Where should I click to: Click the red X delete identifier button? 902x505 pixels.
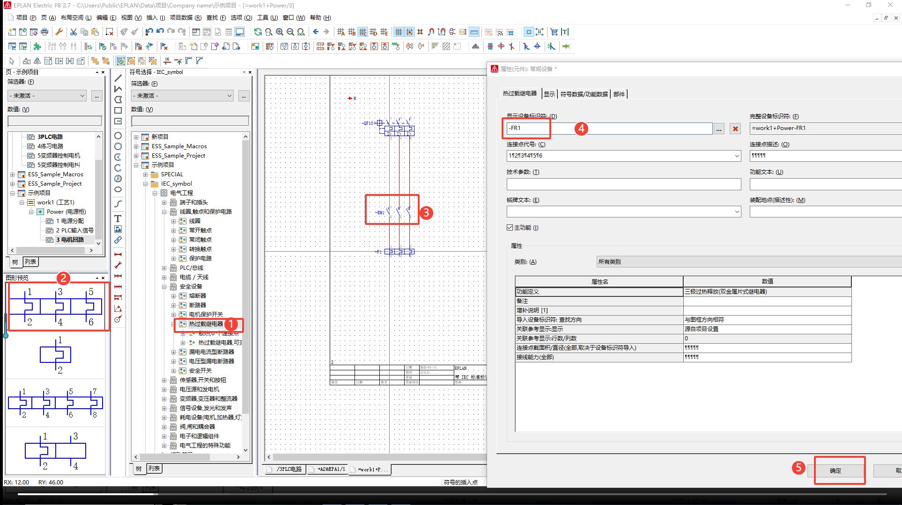click(x=735, y=129)
